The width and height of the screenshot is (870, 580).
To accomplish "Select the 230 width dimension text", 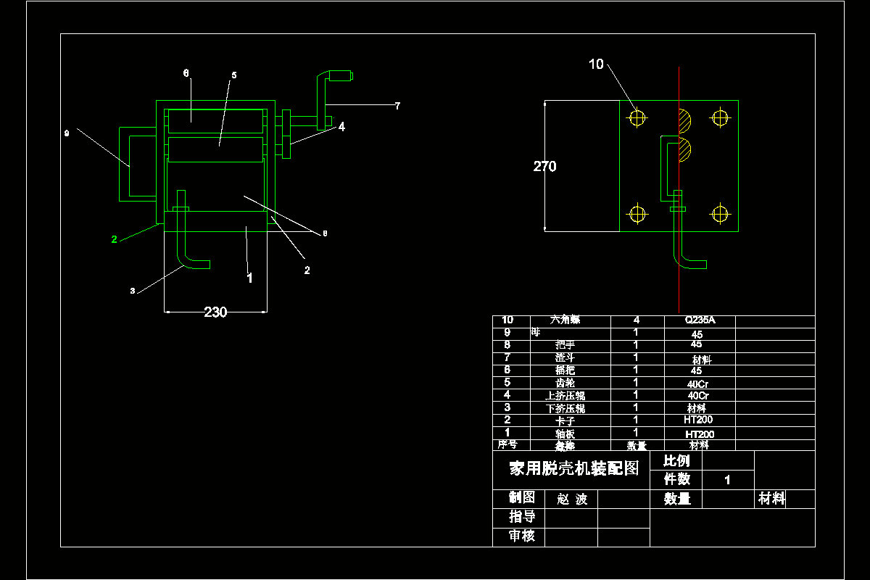I will 215,312.
